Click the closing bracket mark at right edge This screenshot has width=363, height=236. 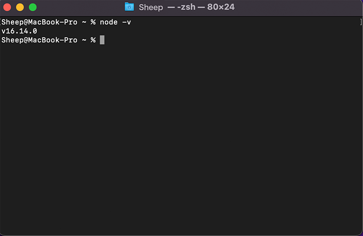(x=361, y=22)
